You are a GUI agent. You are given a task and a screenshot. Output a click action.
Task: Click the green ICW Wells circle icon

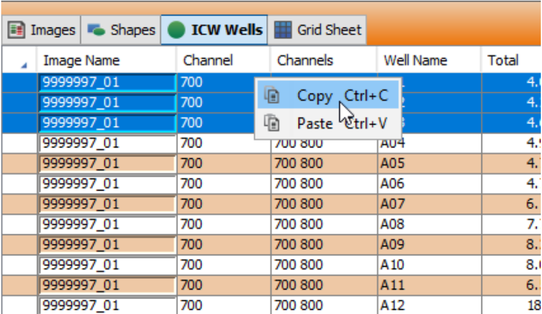[176, 30]
